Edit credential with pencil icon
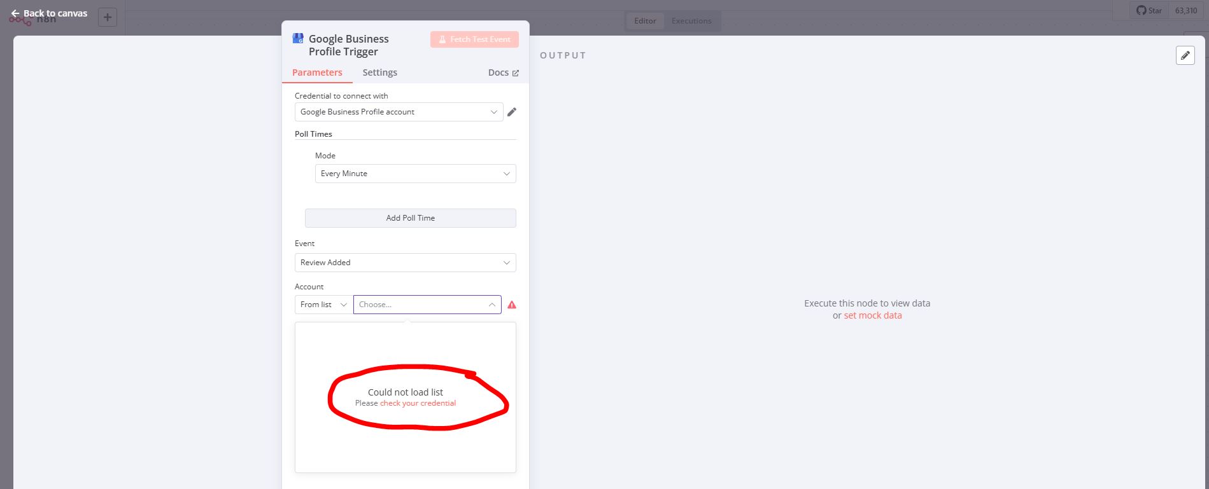This screenshot has height=489, width=1209. (512, 112)
